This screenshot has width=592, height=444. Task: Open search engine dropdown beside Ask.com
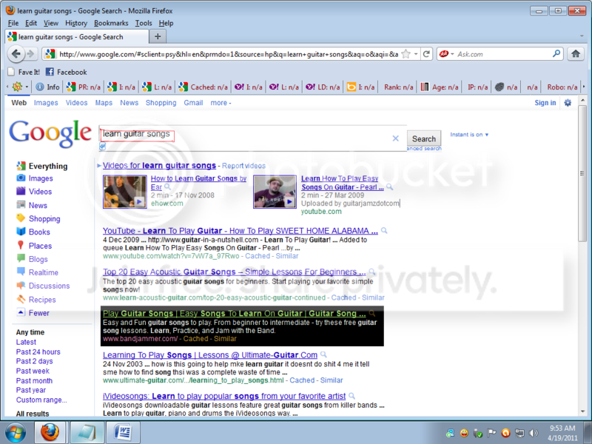click(452, 54)
